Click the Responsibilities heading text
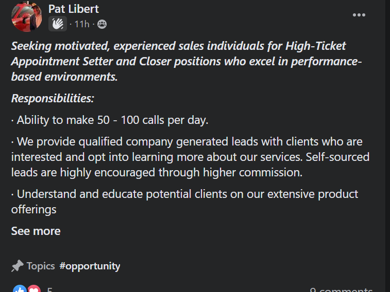390x292 pixels. 53,98
